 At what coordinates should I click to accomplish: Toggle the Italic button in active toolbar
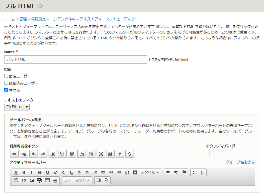coord(32,172)
